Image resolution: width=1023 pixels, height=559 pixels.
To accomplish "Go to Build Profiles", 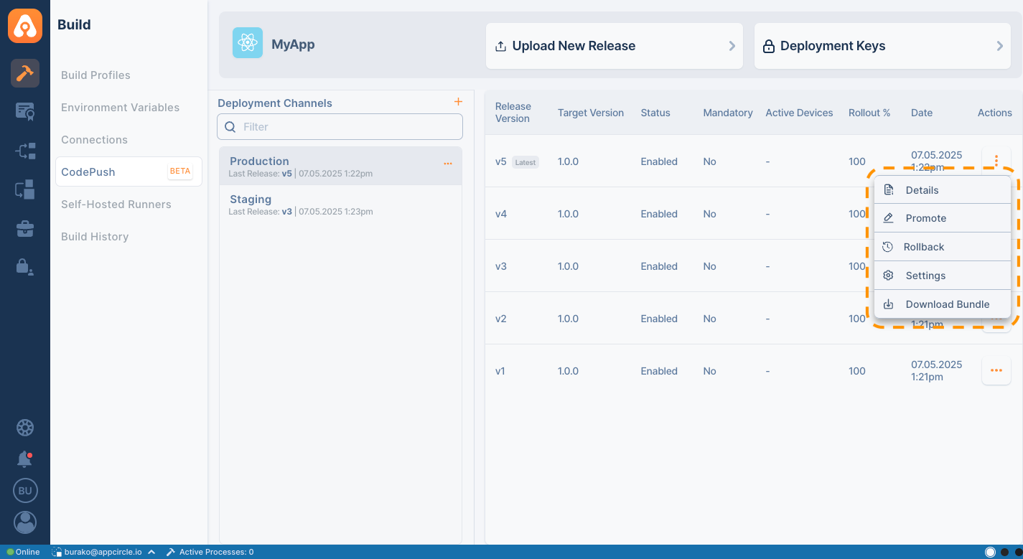I will 95,75.
